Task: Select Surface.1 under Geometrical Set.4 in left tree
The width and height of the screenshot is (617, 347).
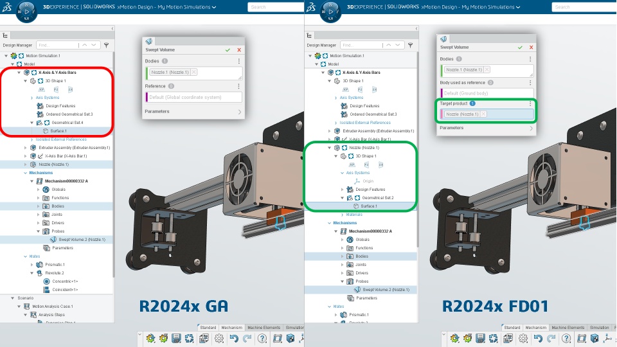Action: click(58, 131)
